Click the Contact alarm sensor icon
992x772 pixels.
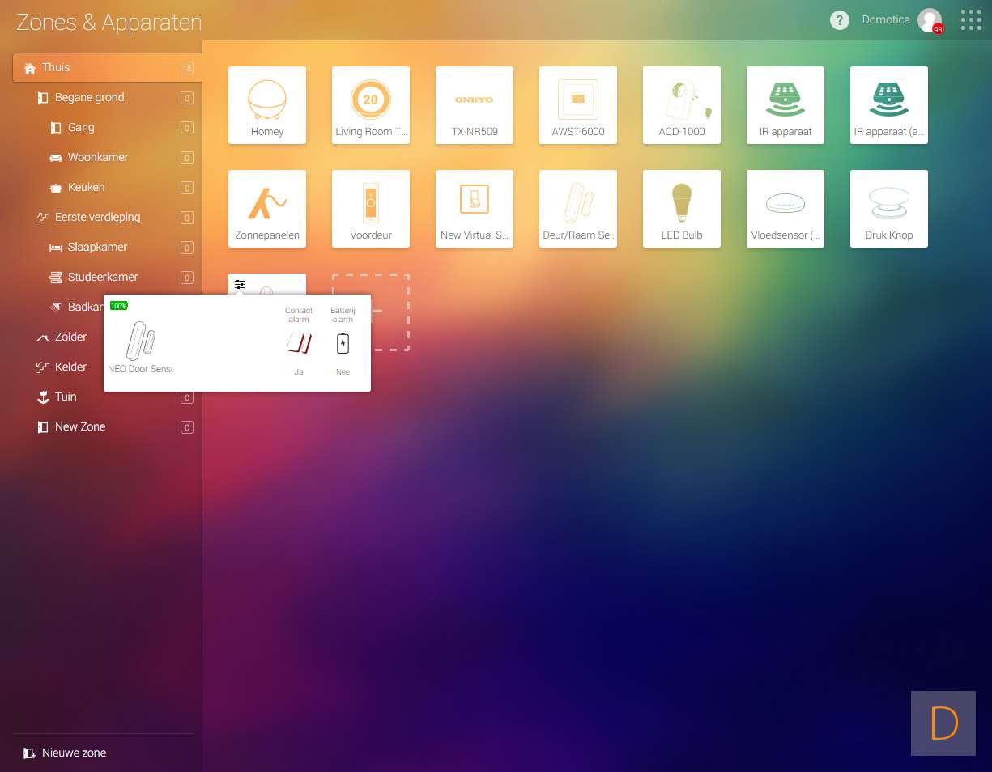299,343
